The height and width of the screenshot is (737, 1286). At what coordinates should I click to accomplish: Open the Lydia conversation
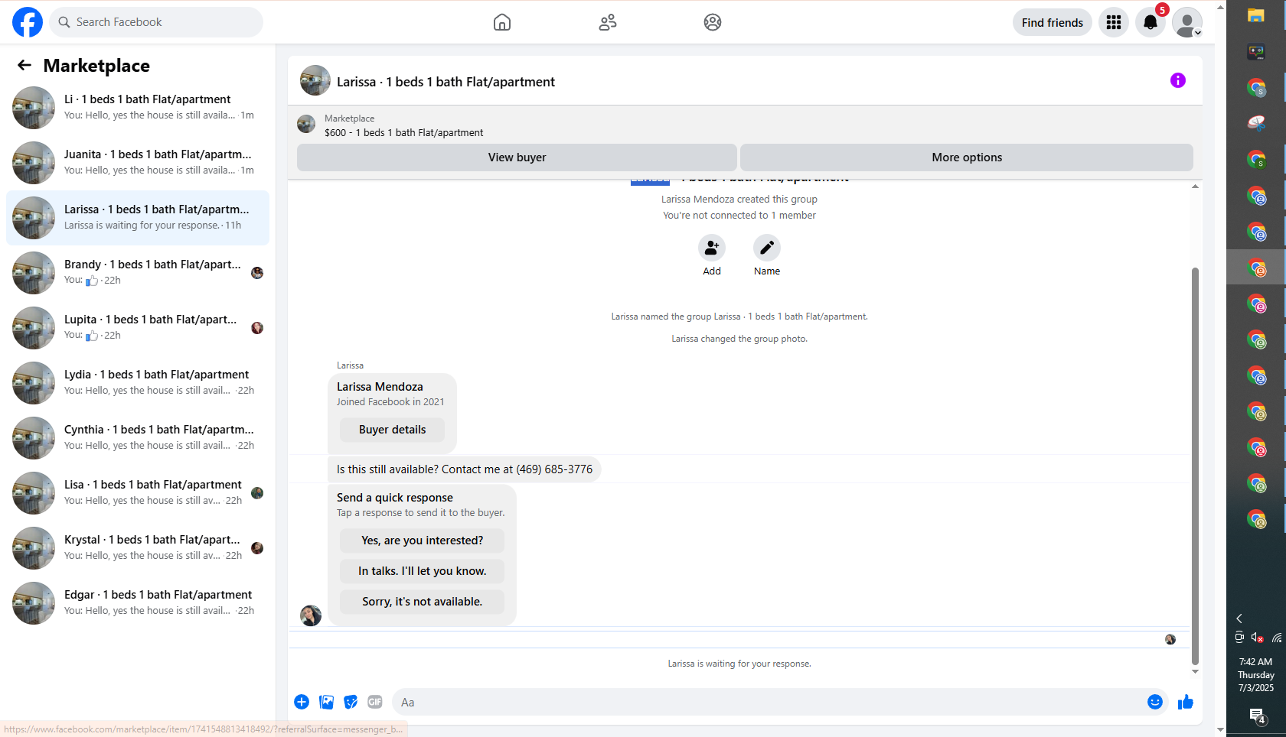pos(138,383)
